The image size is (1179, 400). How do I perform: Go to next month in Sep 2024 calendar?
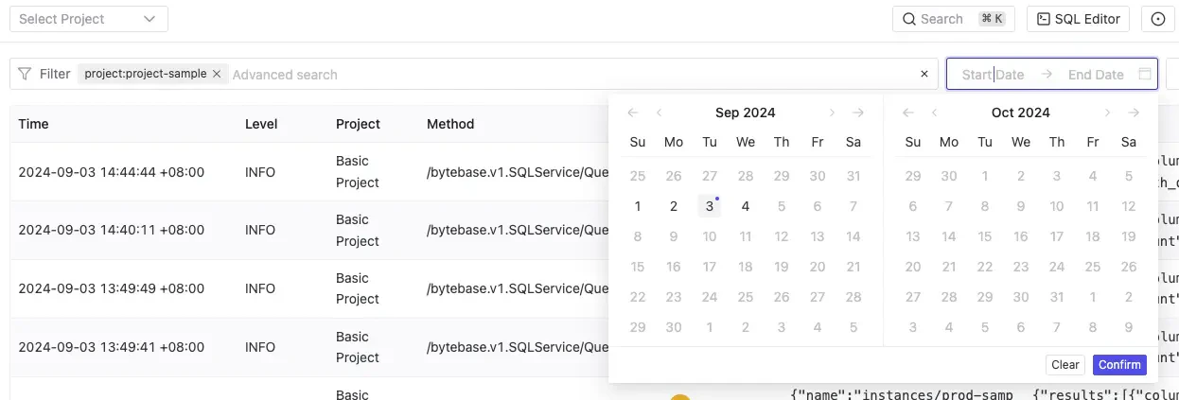(x=832, y=113)
